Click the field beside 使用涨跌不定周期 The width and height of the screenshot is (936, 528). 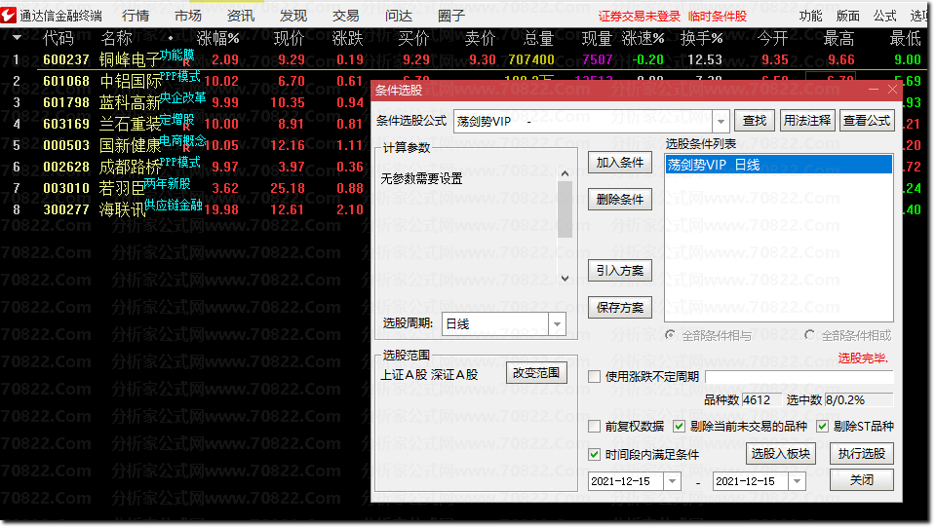799,376
